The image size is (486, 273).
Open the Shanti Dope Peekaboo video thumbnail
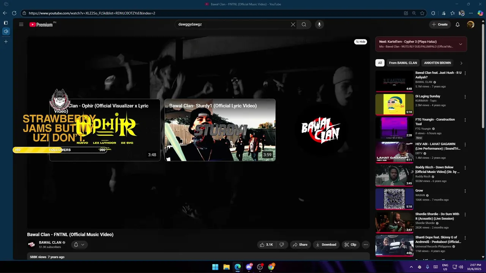coord(394,245)
